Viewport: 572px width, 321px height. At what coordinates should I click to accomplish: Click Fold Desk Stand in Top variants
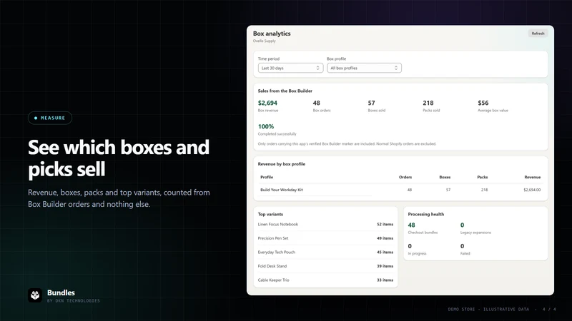(272, 266)
